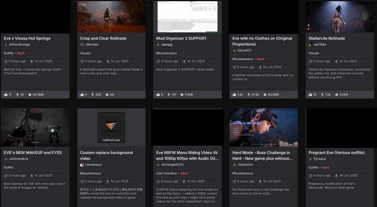The height and width of the screenshot is (207, 377).
Task: Click Miscellaneous category on Custom replace background video
Action: click(90, 173)
